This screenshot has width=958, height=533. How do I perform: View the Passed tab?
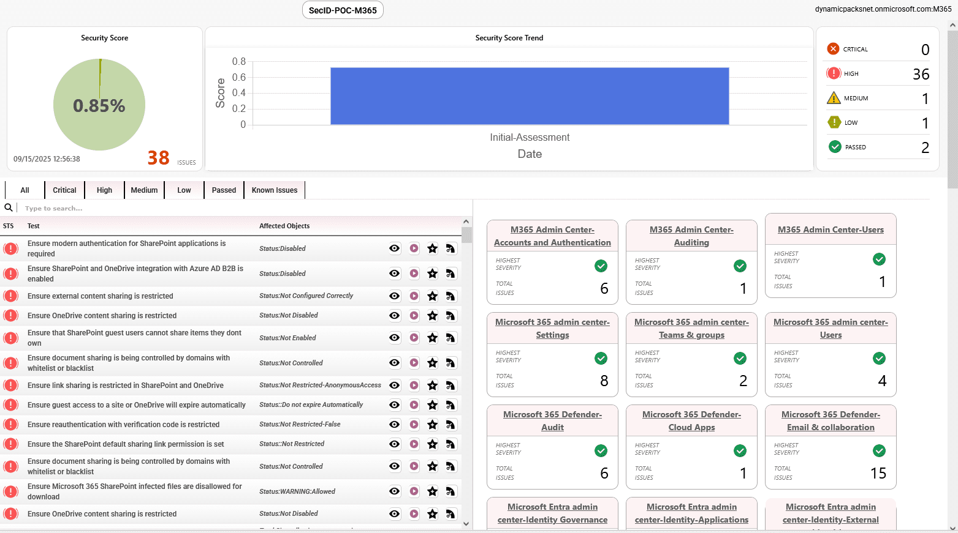(224, 190)
